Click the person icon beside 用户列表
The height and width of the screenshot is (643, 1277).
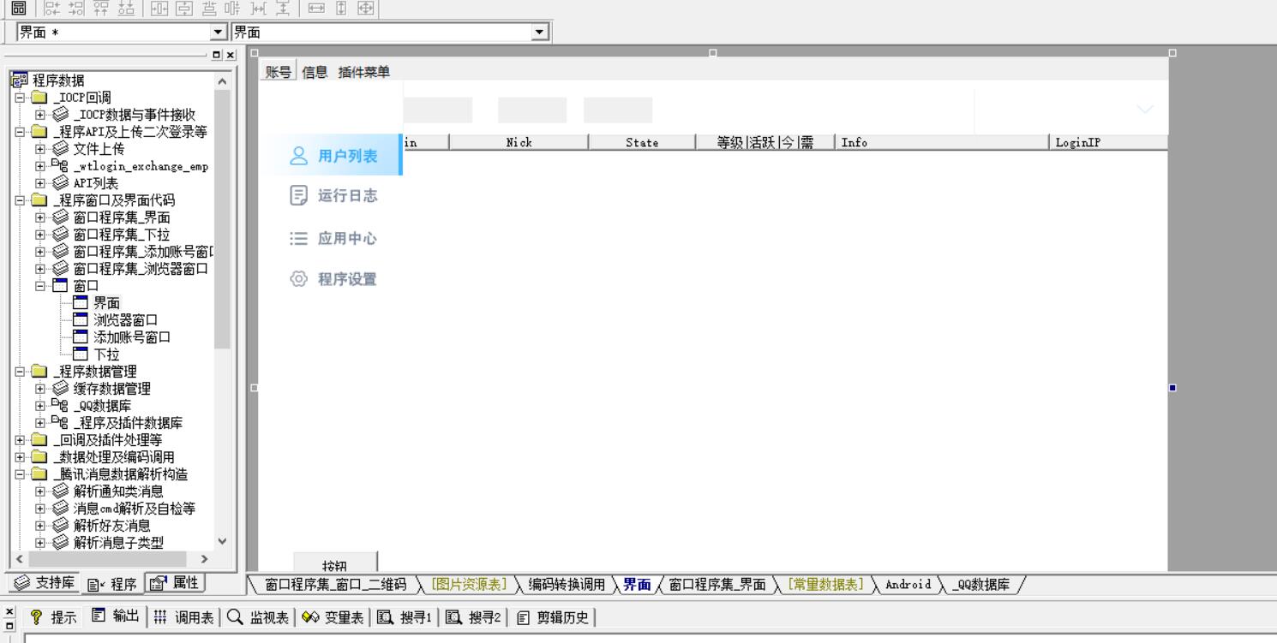[x=298, y=156]
